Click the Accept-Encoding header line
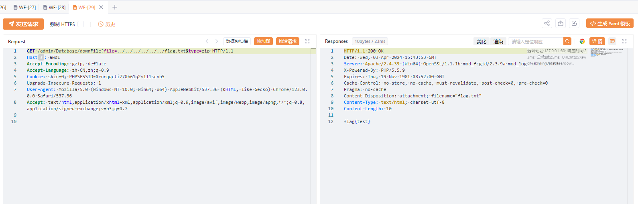638x204 pixels. tap(67, 64)
